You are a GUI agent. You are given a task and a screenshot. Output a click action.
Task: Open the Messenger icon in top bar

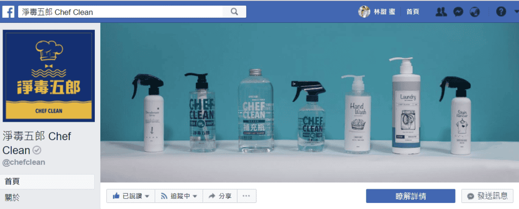[458, 12]
